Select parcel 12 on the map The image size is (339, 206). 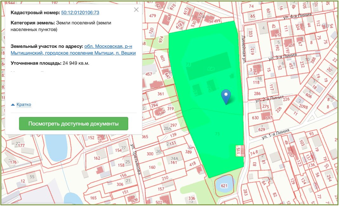23,181
